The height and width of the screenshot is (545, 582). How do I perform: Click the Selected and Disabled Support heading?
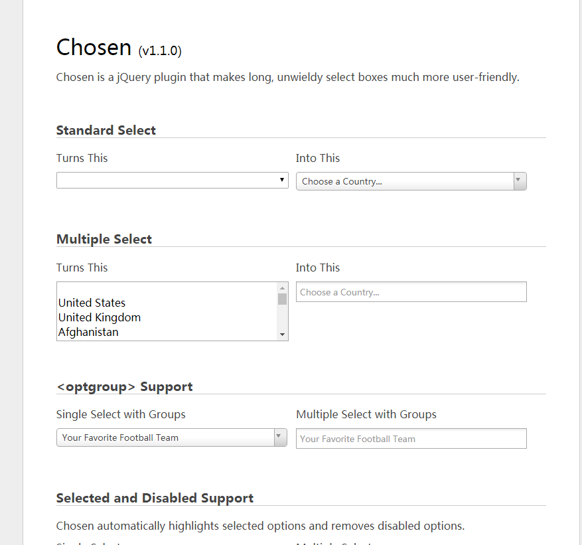(155, 498)
